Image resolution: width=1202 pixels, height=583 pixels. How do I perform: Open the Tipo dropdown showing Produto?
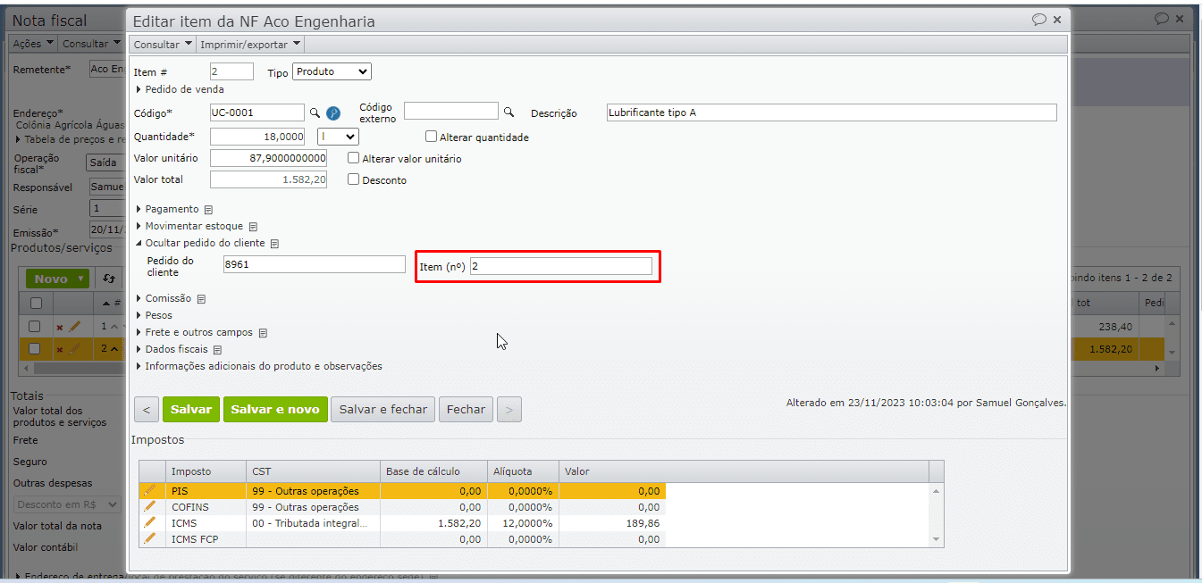[331, 72]
